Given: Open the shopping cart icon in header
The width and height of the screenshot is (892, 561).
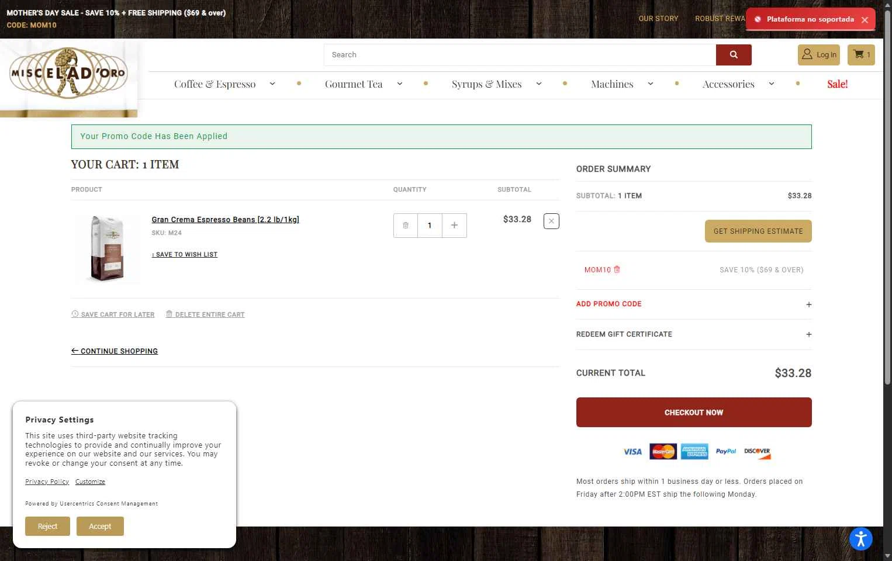Looking at the screenshot, I should 861,55.
